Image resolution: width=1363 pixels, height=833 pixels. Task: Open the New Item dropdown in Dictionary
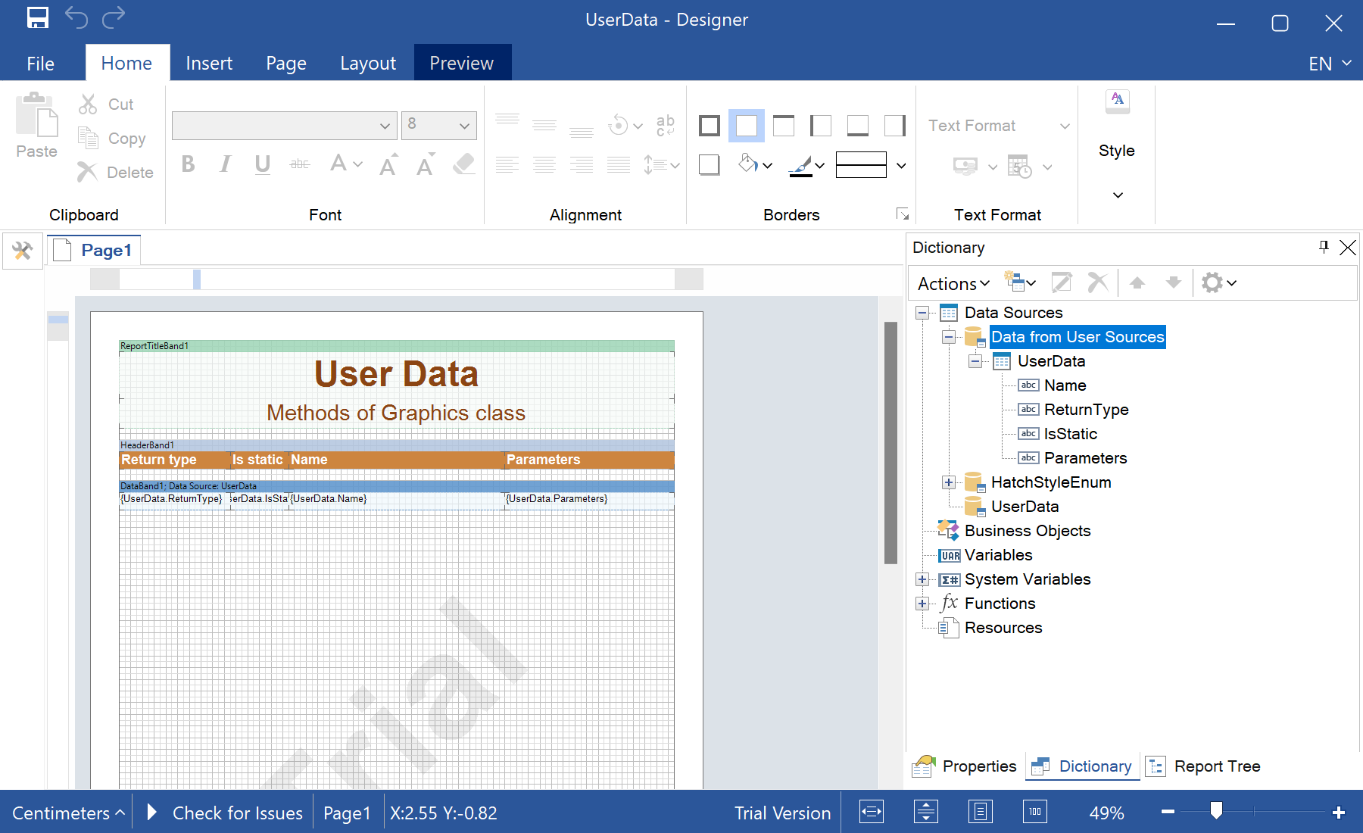point(1019,282)
